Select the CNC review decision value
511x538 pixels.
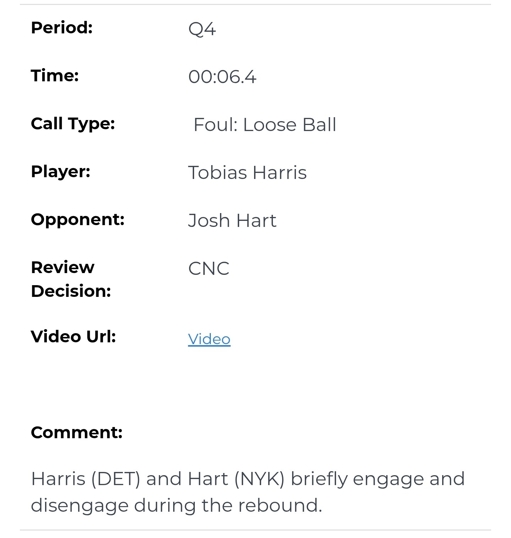209,268
